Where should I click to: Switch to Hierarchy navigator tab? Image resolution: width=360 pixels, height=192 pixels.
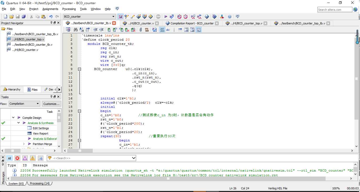[x=12, y=89]
